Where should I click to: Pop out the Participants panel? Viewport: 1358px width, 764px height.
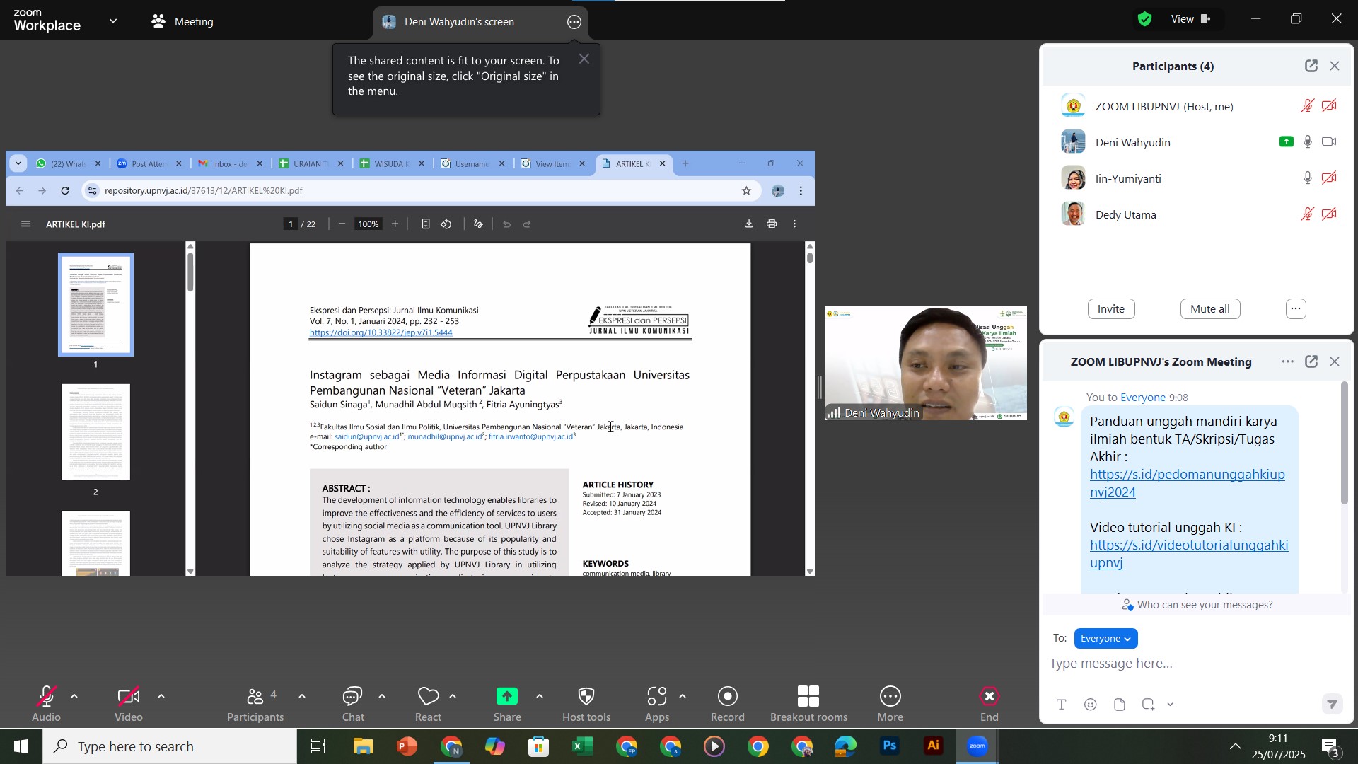click(x=1311, y=66)
